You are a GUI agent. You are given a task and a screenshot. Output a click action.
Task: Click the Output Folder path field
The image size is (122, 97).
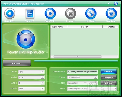[82, 72]
